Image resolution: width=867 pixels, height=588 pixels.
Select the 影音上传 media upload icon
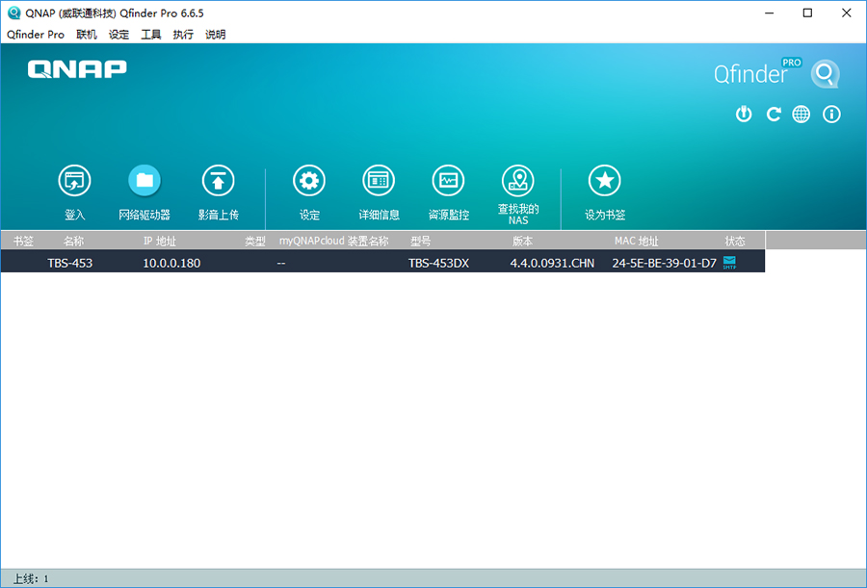click(x=219, y=181)
